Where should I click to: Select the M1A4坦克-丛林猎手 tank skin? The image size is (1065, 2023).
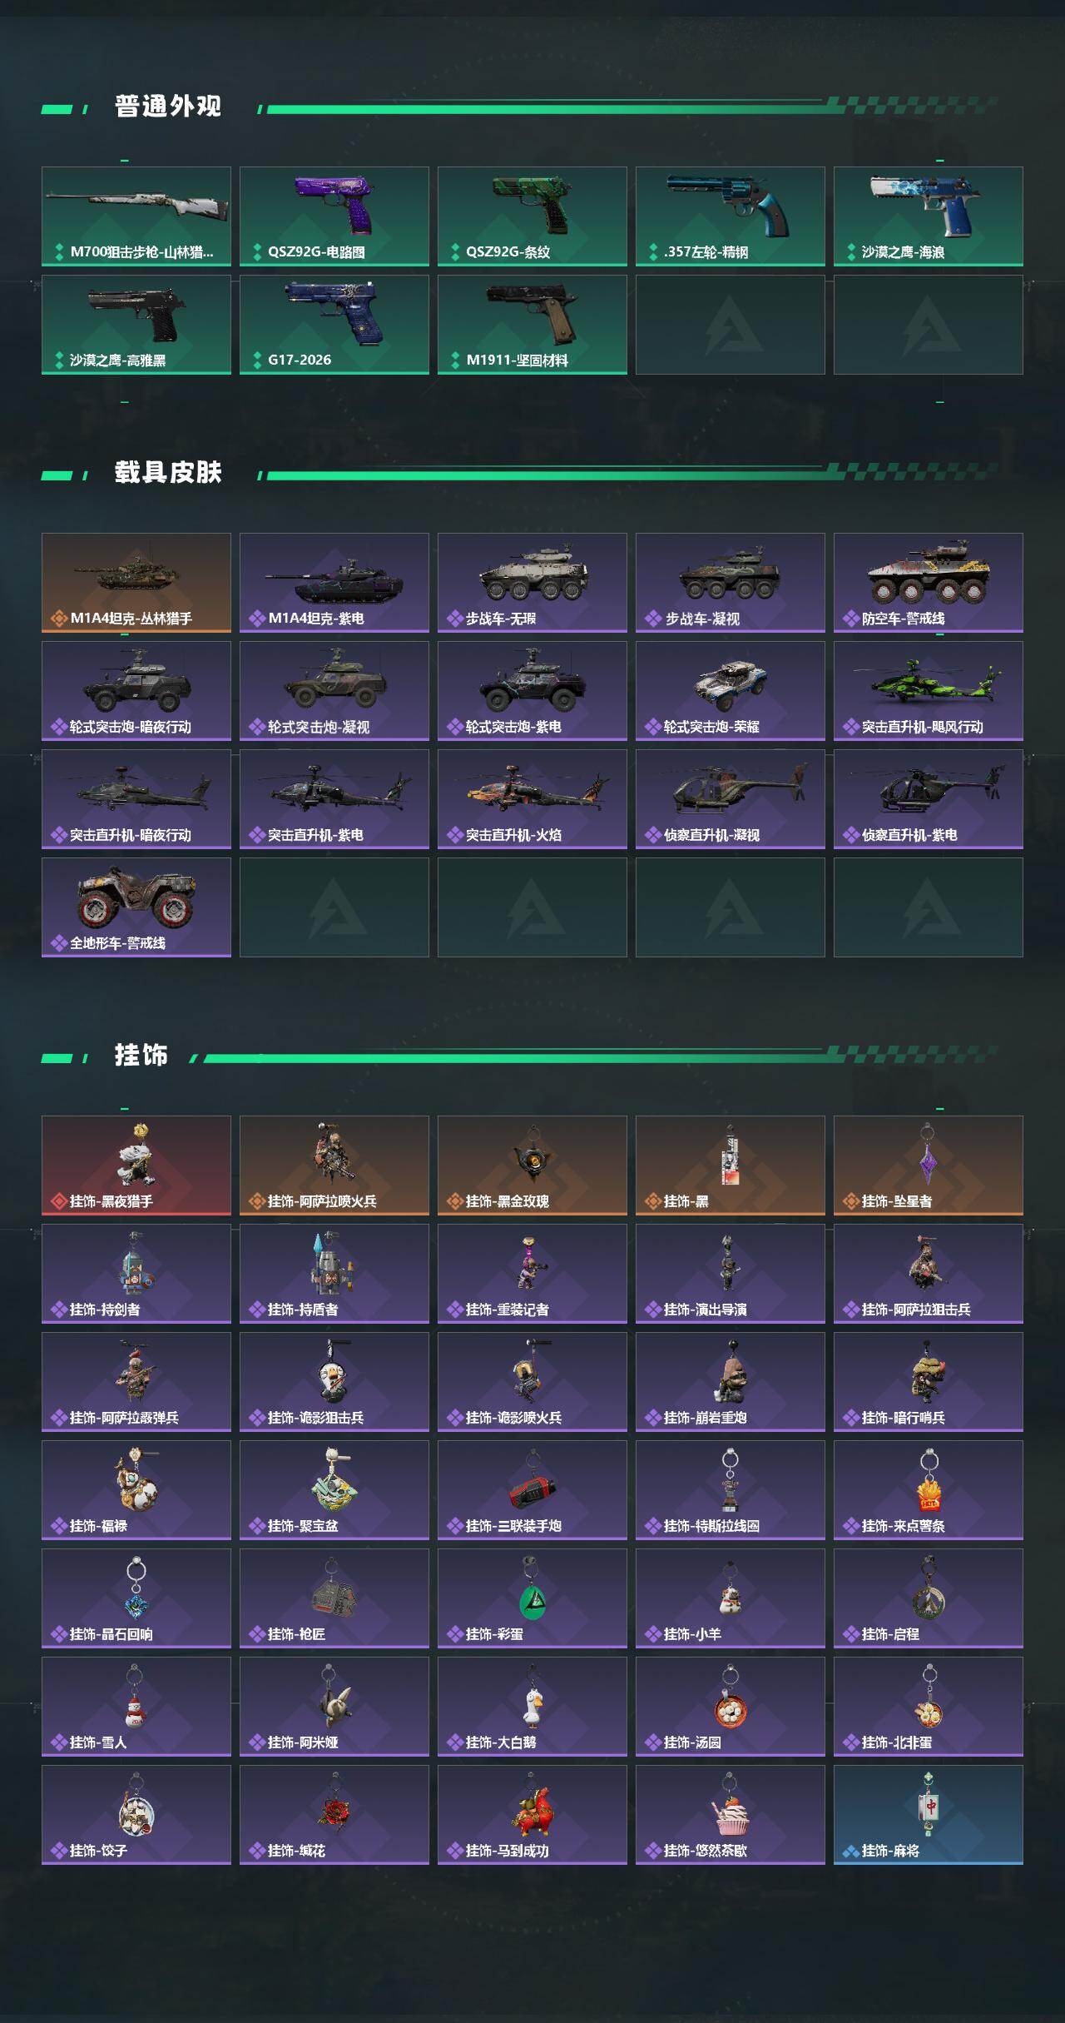point(136,583)
